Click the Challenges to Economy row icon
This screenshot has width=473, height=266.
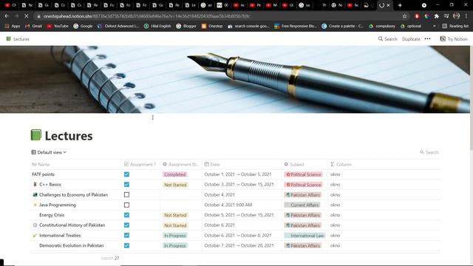35,195
